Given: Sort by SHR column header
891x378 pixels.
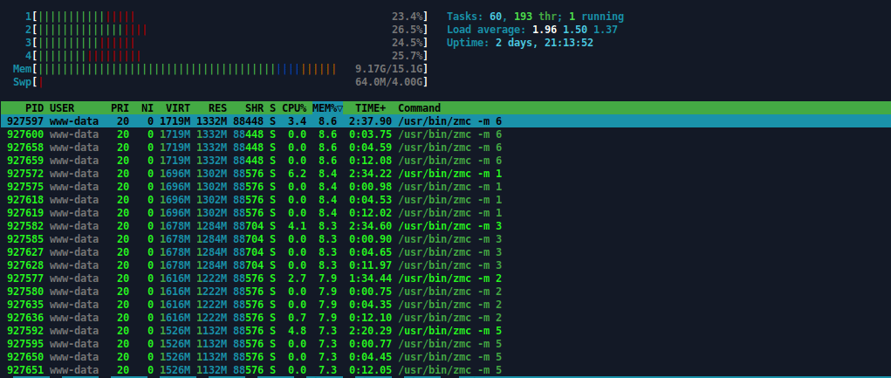Looking at the screenshot, I should (x=255, y=108).
